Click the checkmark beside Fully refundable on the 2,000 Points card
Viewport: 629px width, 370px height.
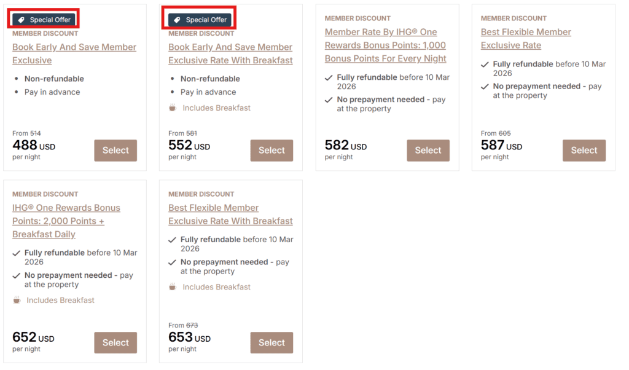pos(15,253)
